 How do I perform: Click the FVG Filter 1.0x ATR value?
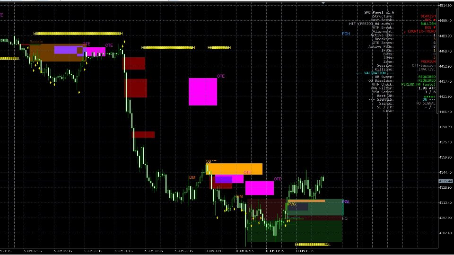coord(427,88)
